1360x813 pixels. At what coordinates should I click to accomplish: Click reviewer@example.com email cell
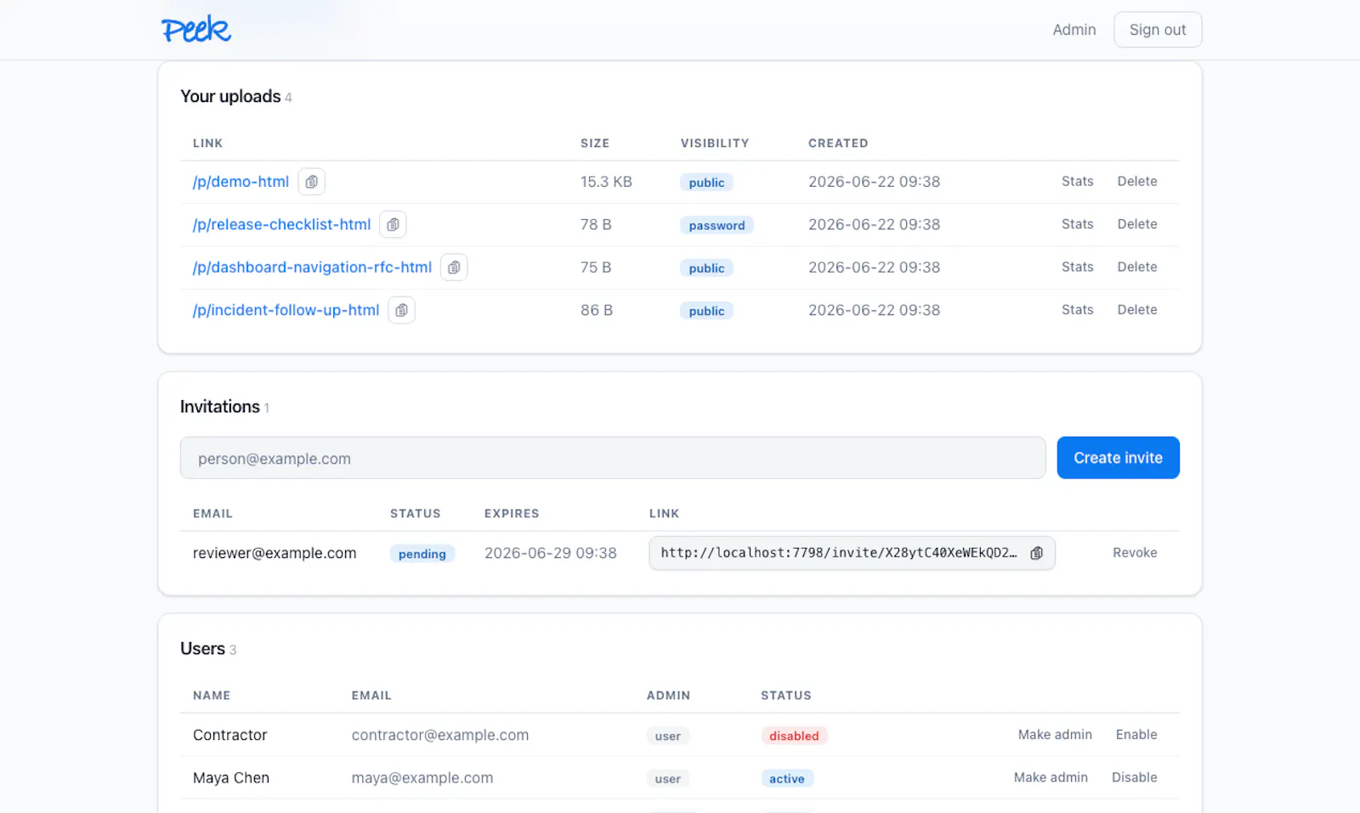tap(275, 553)
